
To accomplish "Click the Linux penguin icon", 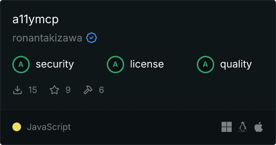I will coord(243,127).
